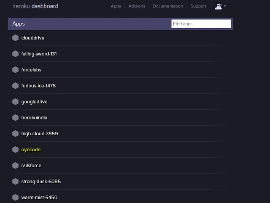Click the hexagon icon beside clouddrive
The height and width of the screenshot is (203, 270).
15,38
